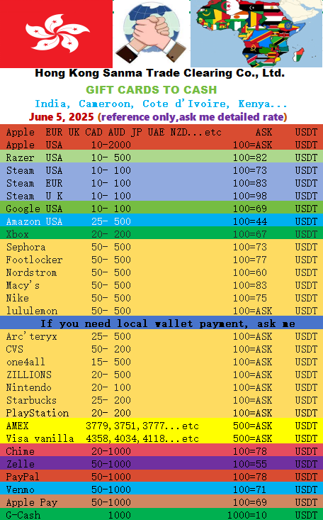Screen dimensions: 323x520
Task: Click the 'one4all' label
Action: (x=25, y=362)
